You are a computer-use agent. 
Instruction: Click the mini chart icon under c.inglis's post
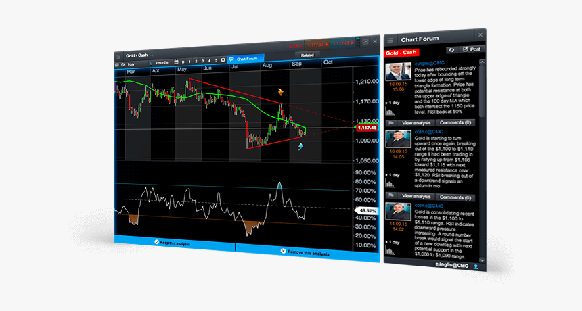(390, 111)
